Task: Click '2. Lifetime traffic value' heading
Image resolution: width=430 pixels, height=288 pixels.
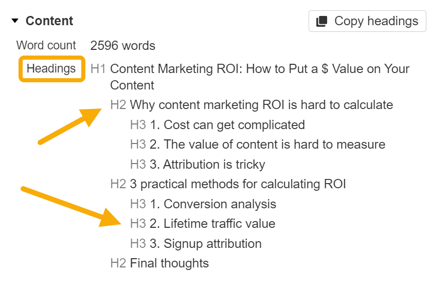Action: 212,224
